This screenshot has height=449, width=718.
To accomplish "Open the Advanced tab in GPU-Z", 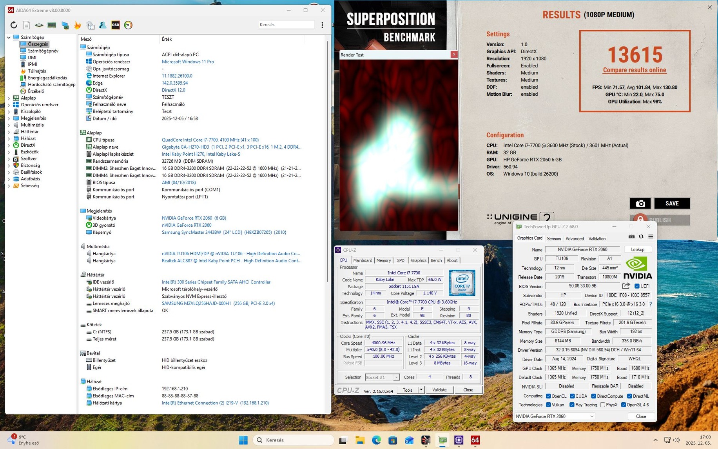I will click(x=575, y=238).
